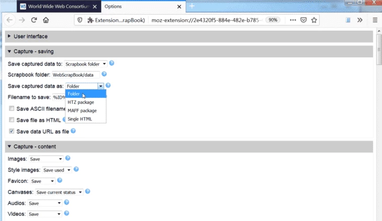Image resolution: width=382 pixels, height=221 pixels.
Task: Select Single HTML option
Action: coord(85,119)
